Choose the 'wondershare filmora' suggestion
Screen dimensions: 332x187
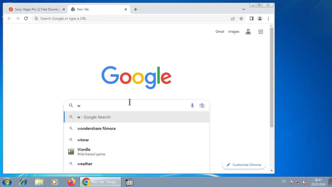(x=137, y=128)
